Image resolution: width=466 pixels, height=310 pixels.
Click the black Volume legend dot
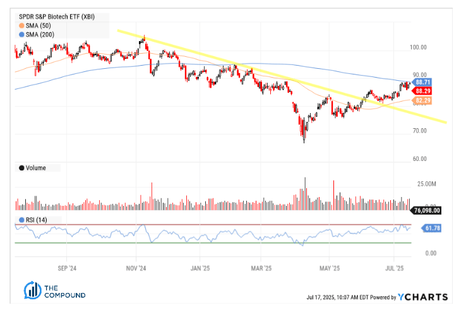pos(21,168)
